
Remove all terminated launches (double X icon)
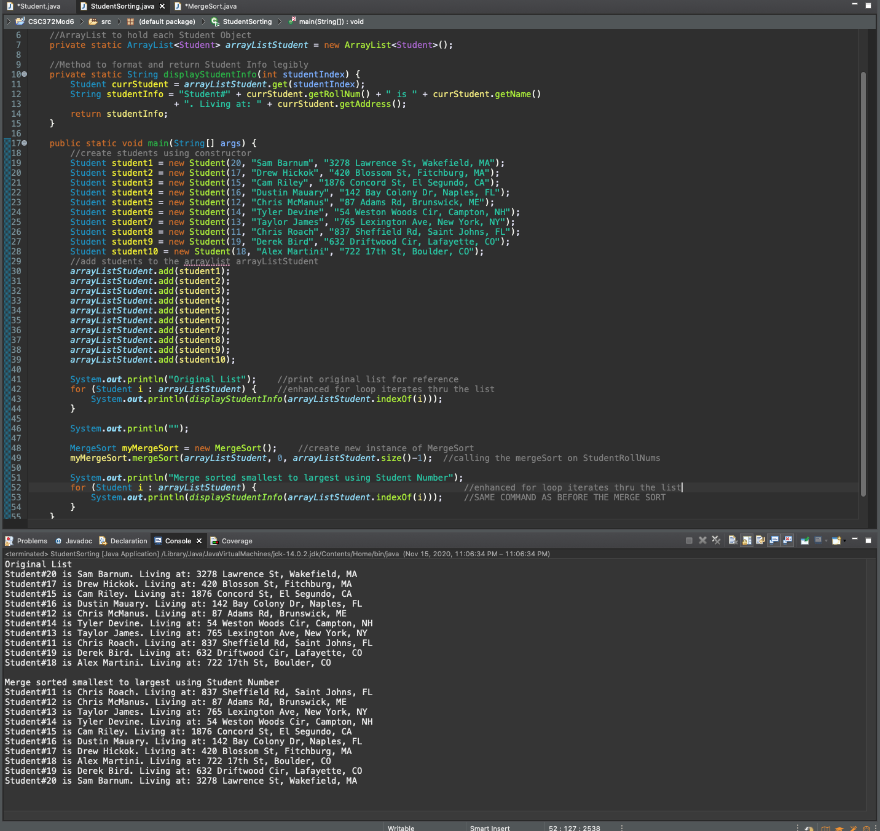pos(716,540)
